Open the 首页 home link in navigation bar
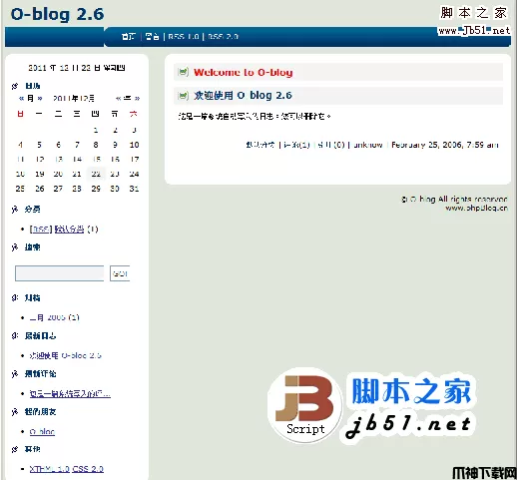The image size is (517, 480). 129,36
